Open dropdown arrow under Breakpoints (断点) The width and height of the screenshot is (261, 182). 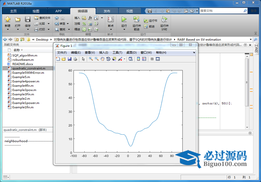pyautogui.click(x=111, y=29)
